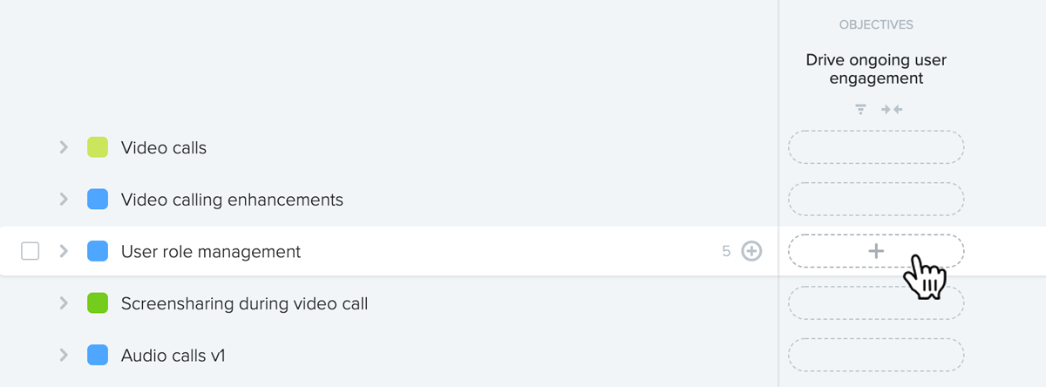1046x387 pixels.
Task: Click the collapse arrows icon under objective
Action: [x=892, y=110]
